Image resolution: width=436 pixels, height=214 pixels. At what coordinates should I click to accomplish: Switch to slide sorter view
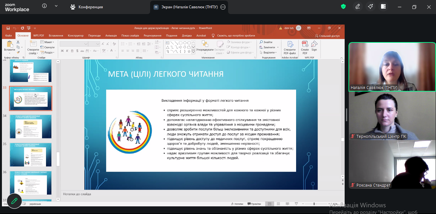[x=278, y=204]
